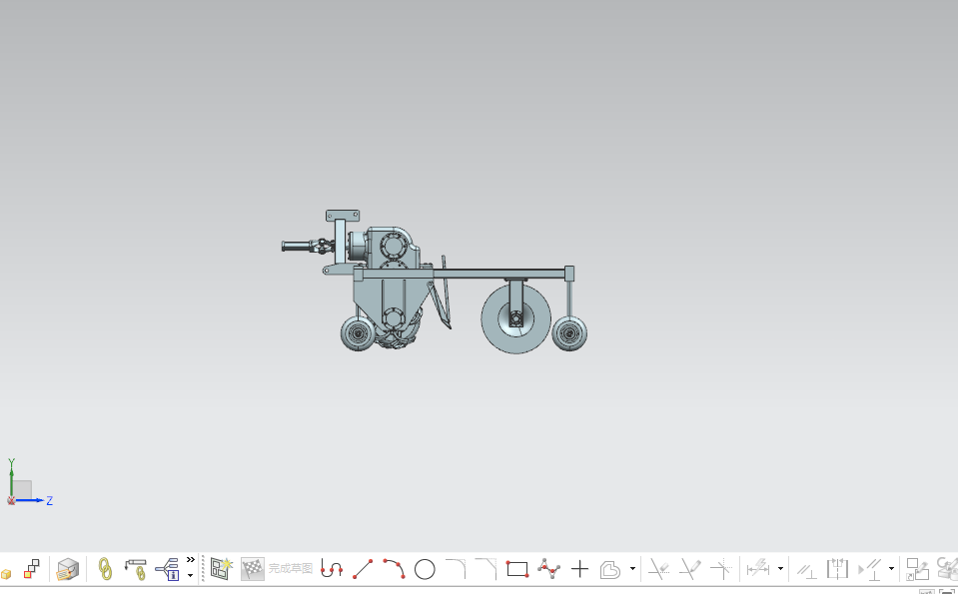958x594 pixels.
Task: Select the Rapid Dimension tool
Action: tap(757, 569)
